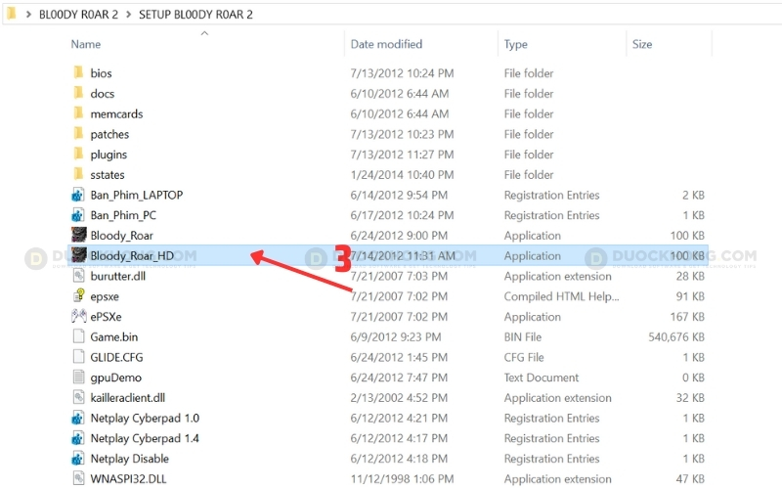The image size is (782, 489).
Task: Click the bios folder icon
Action: [x=79, y=73]
